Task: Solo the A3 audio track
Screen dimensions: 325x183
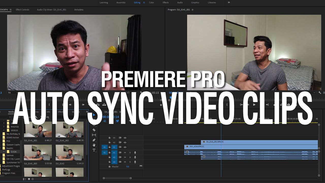Action: tap(130, 162)
